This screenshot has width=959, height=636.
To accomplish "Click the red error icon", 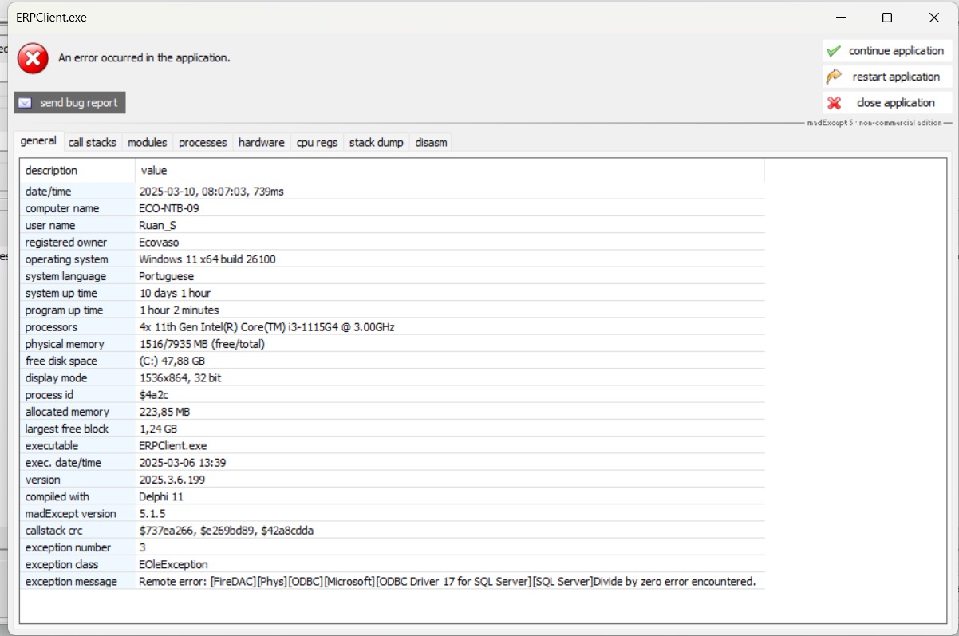I will (x=33, y=58).
